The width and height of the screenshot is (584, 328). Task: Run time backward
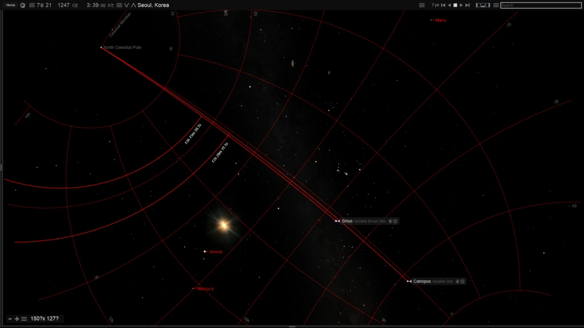point(449,5)
